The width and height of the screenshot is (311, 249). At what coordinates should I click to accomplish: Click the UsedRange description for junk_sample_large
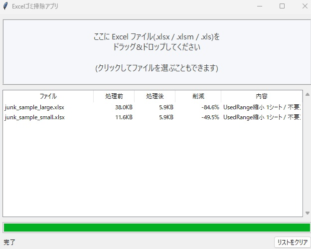(x=262, y=107)
